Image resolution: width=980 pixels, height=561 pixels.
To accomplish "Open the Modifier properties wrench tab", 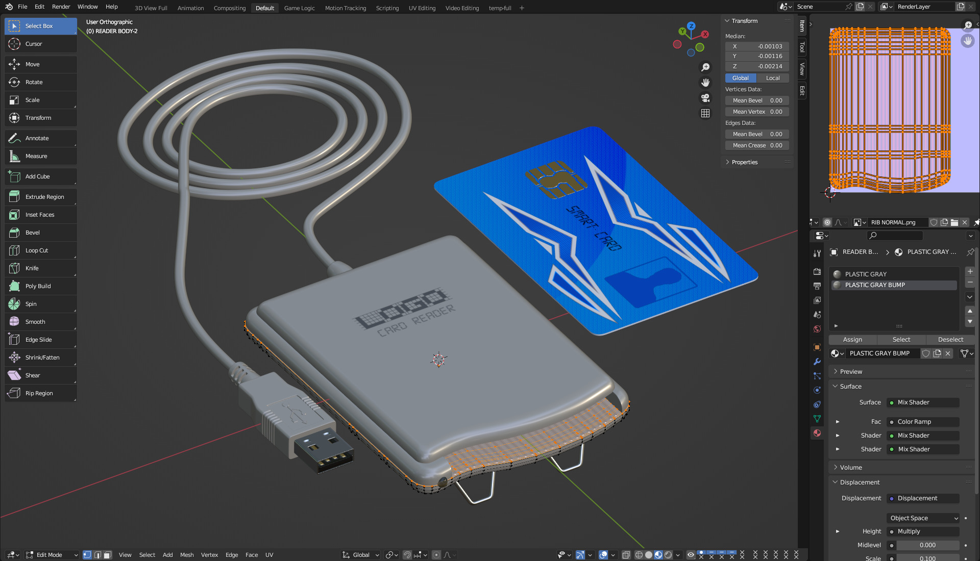I will [817, 362].
